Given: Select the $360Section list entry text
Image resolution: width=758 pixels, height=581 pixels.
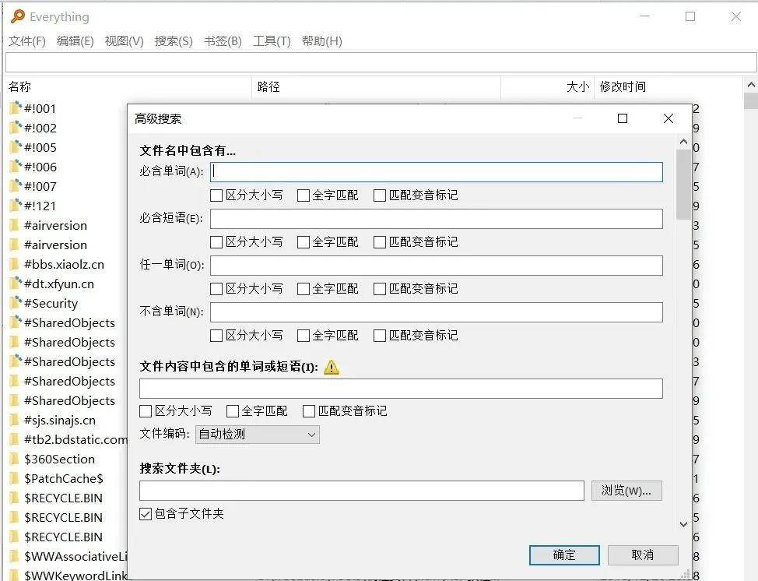Looking at the screenshot, I should [59, 459].
